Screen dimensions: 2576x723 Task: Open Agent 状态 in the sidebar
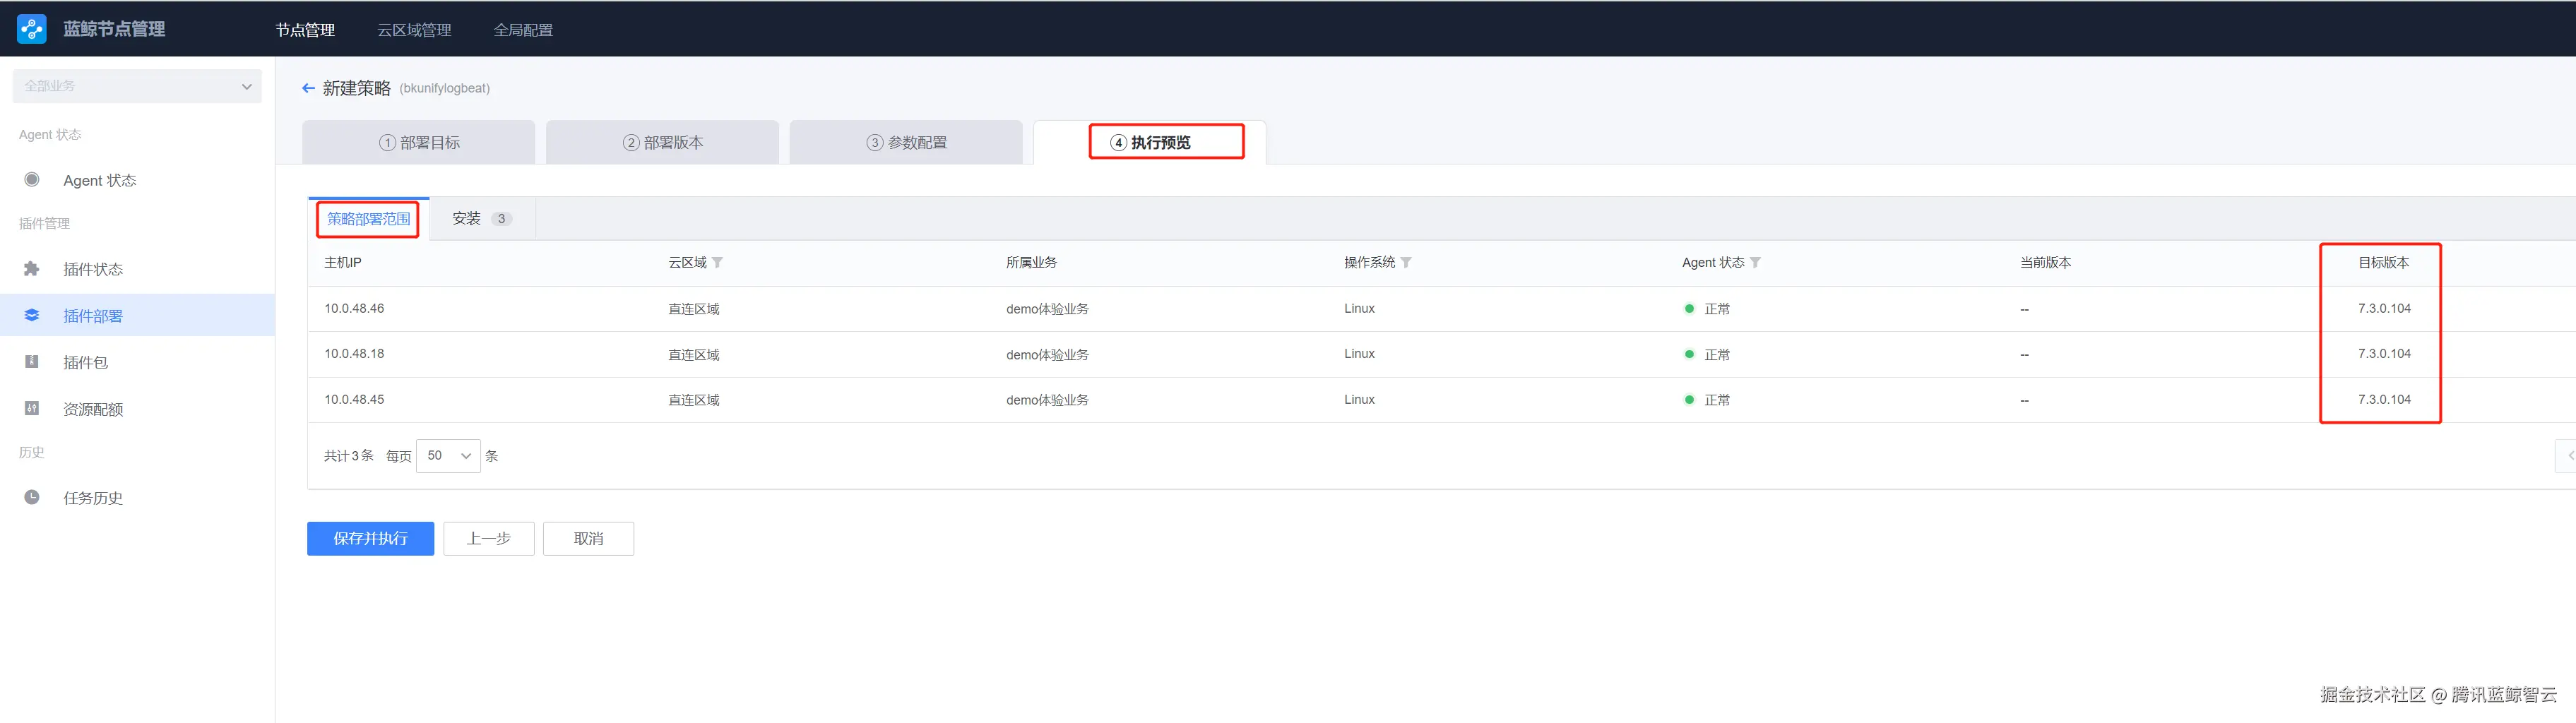pos(137,180)
